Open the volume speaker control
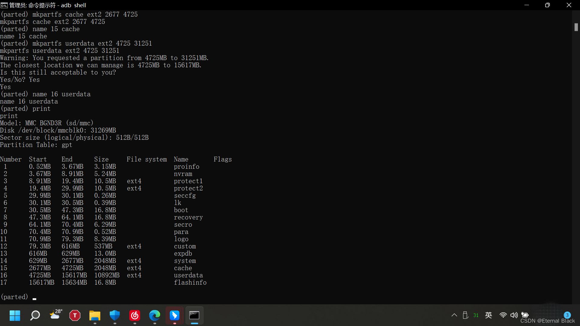Screen dimensions: 580x326 tap(514, 315)
